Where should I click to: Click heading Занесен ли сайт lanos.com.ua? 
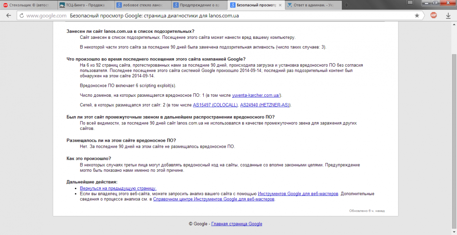(130, 31)
